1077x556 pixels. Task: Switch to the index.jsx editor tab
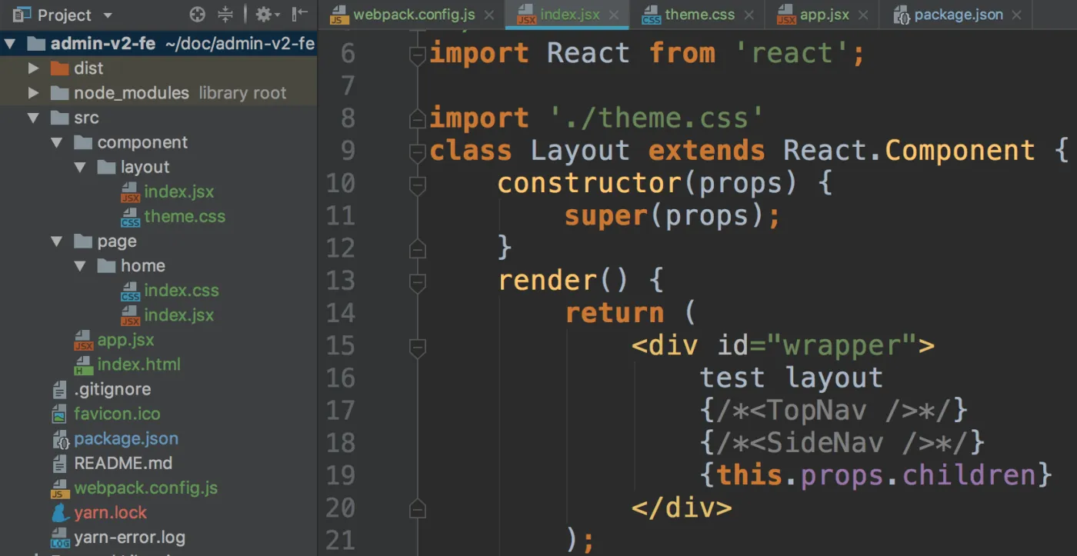click(569, 15)
